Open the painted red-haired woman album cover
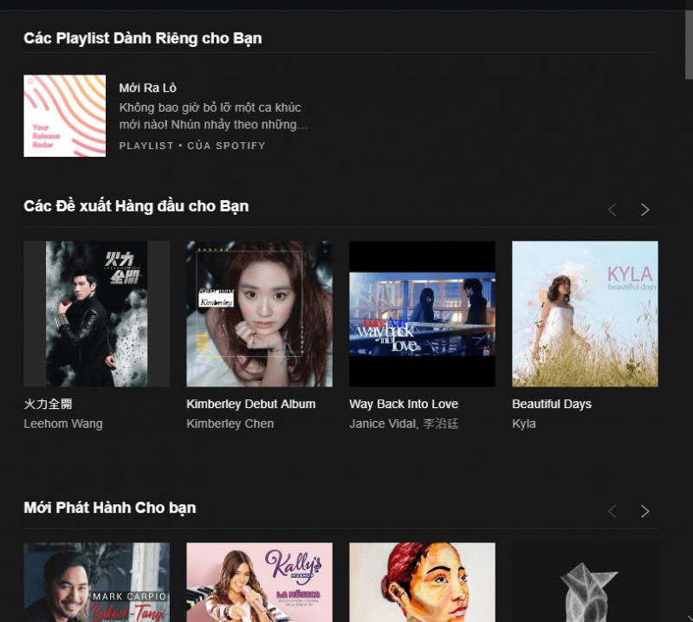The width and height of the screenshot is (693, 622). pos(422,582)
